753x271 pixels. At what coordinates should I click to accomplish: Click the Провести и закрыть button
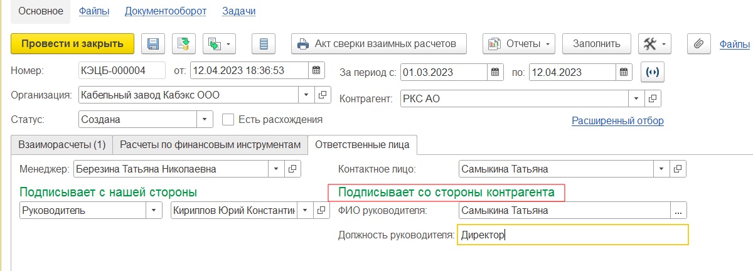tap(73, 44)
